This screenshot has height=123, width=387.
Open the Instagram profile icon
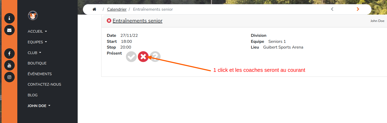click(x=9, y=77)
